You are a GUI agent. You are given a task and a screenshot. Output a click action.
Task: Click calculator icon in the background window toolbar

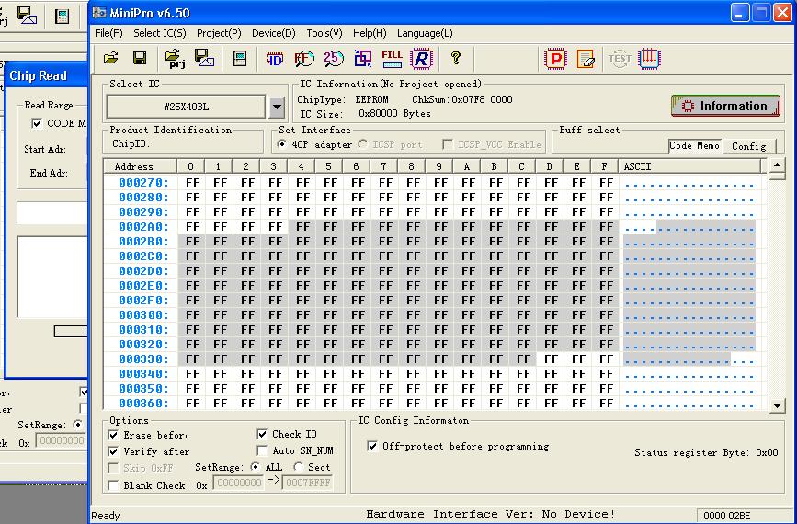[x=62, y=17]
